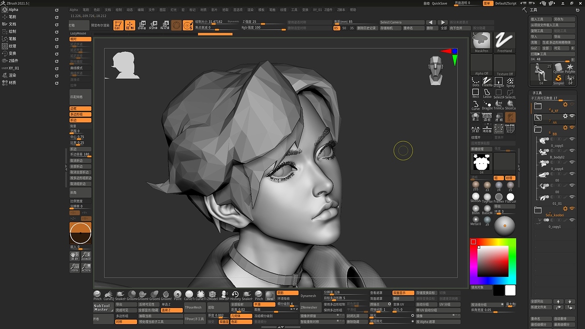
Task: Select the Spray stroke type
Action: coord(510,81)
